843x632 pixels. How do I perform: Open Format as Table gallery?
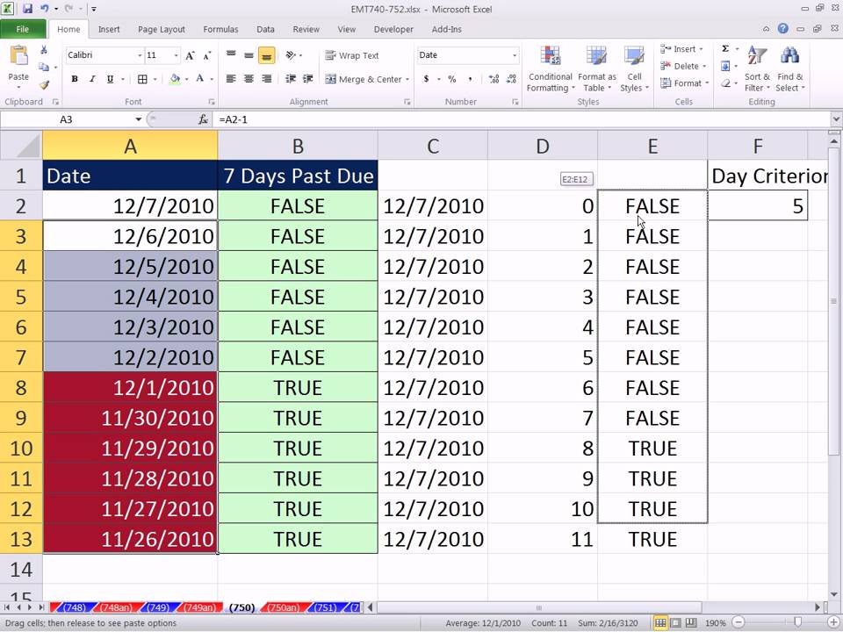[596, 69]
